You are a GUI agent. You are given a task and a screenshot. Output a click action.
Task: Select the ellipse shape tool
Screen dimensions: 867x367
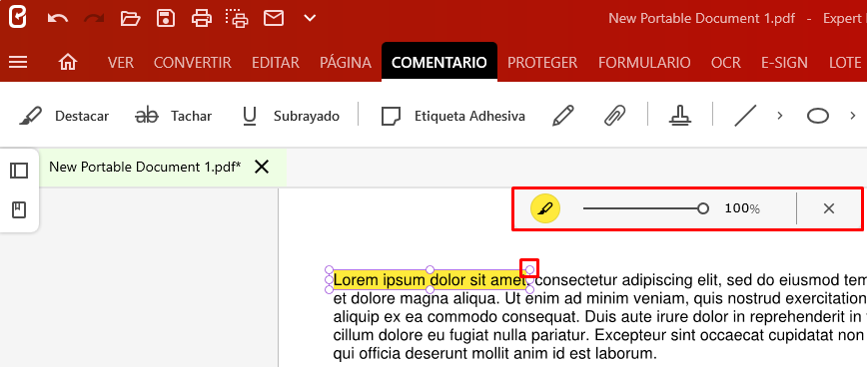tap(818, 116)
